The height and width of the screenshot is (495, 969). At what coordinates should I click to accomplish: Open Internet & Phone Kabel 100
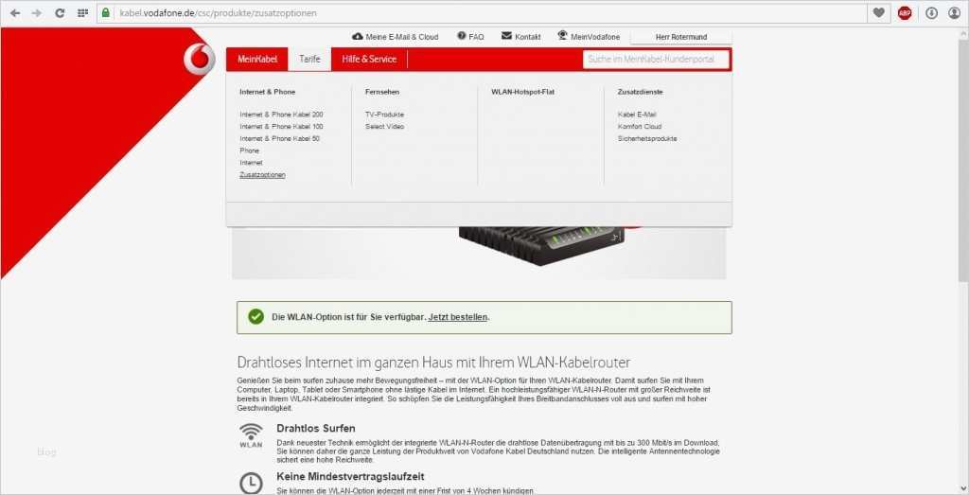pyautogui.click(x=281, y=127)
